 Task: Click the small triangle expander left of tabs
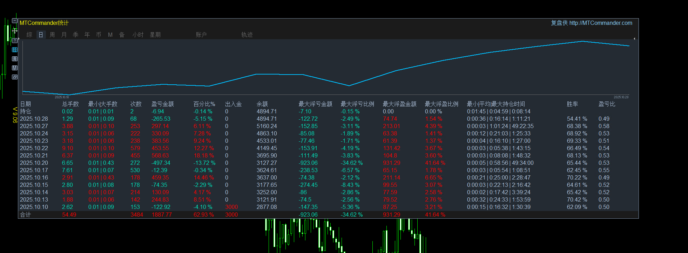point(19,38)
